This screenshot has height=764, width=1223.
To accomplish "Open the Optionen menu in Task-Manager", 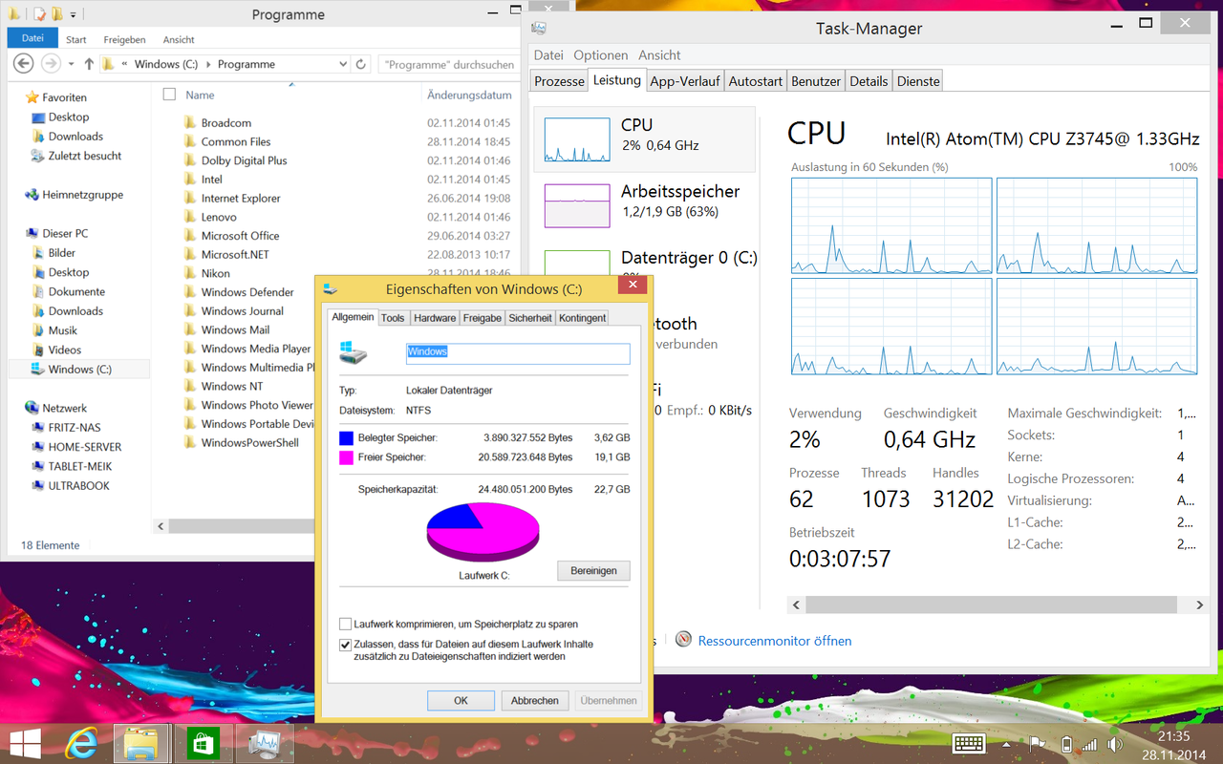I will (600, 55).
